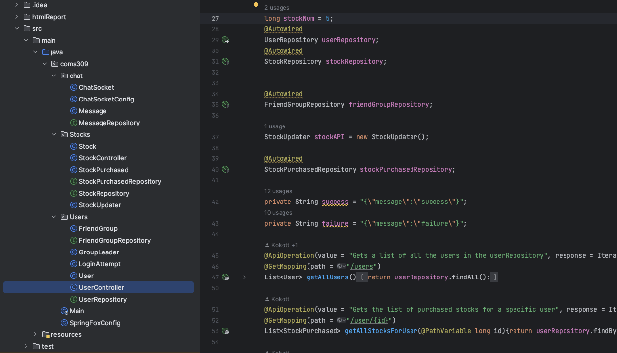Click the interface icon beside StockPurchasedRepository
The width and height of the screenshot is (617, 353).
coord(74,181)
